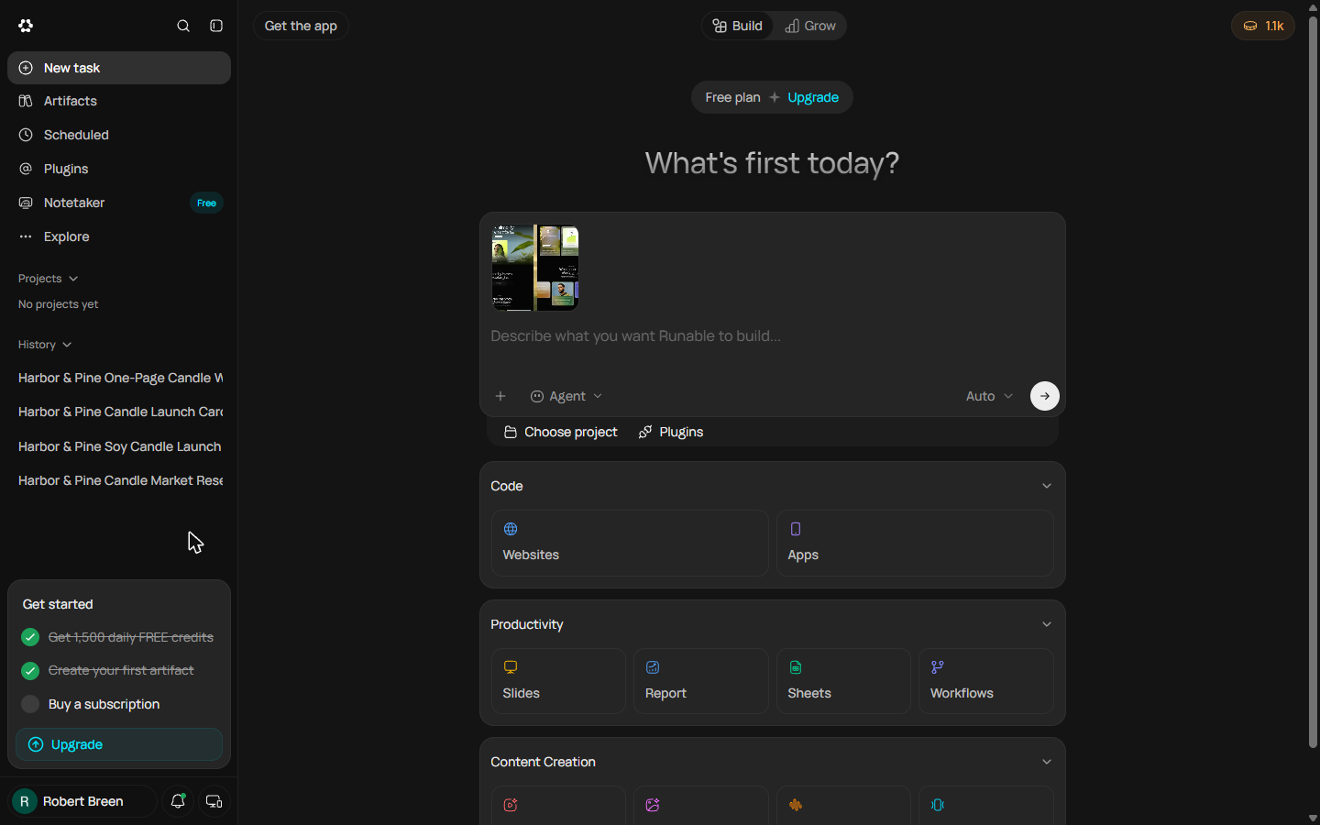Collapse the History section
The image size is (1320, 825).
[45, 345]
